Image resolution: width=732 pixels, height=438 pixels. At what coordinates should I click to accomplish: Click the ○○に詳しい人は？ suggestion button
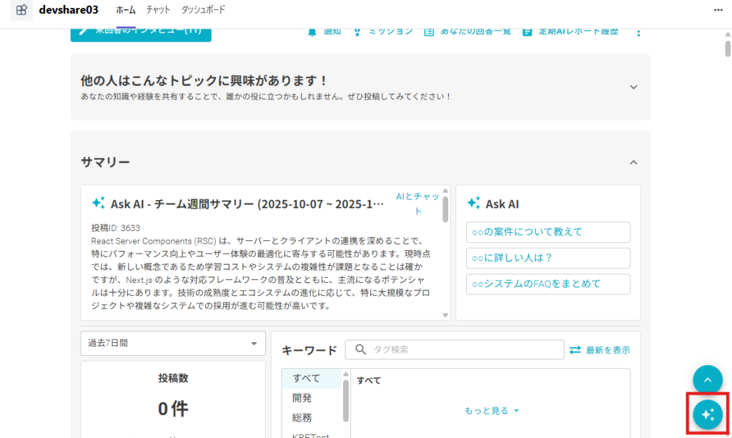pyautogui.click(x=548, y=258)
